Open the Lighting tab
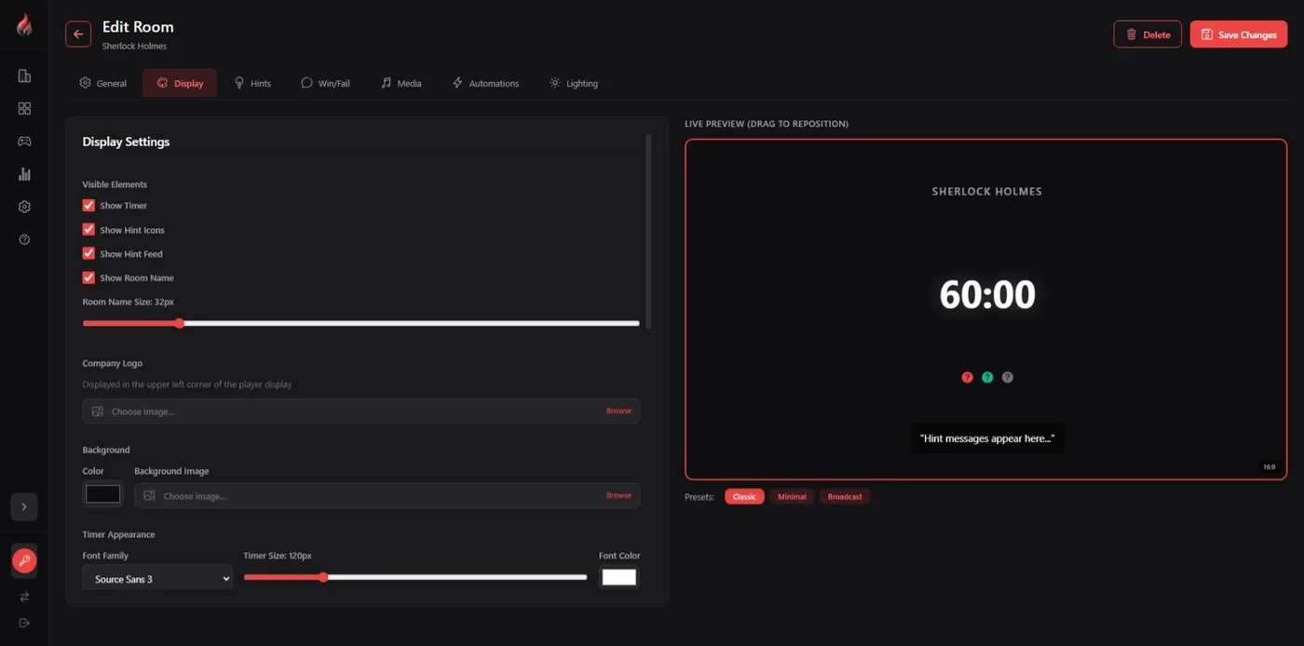This screenshot has height=646, width=1304. (x=574, y=83)
